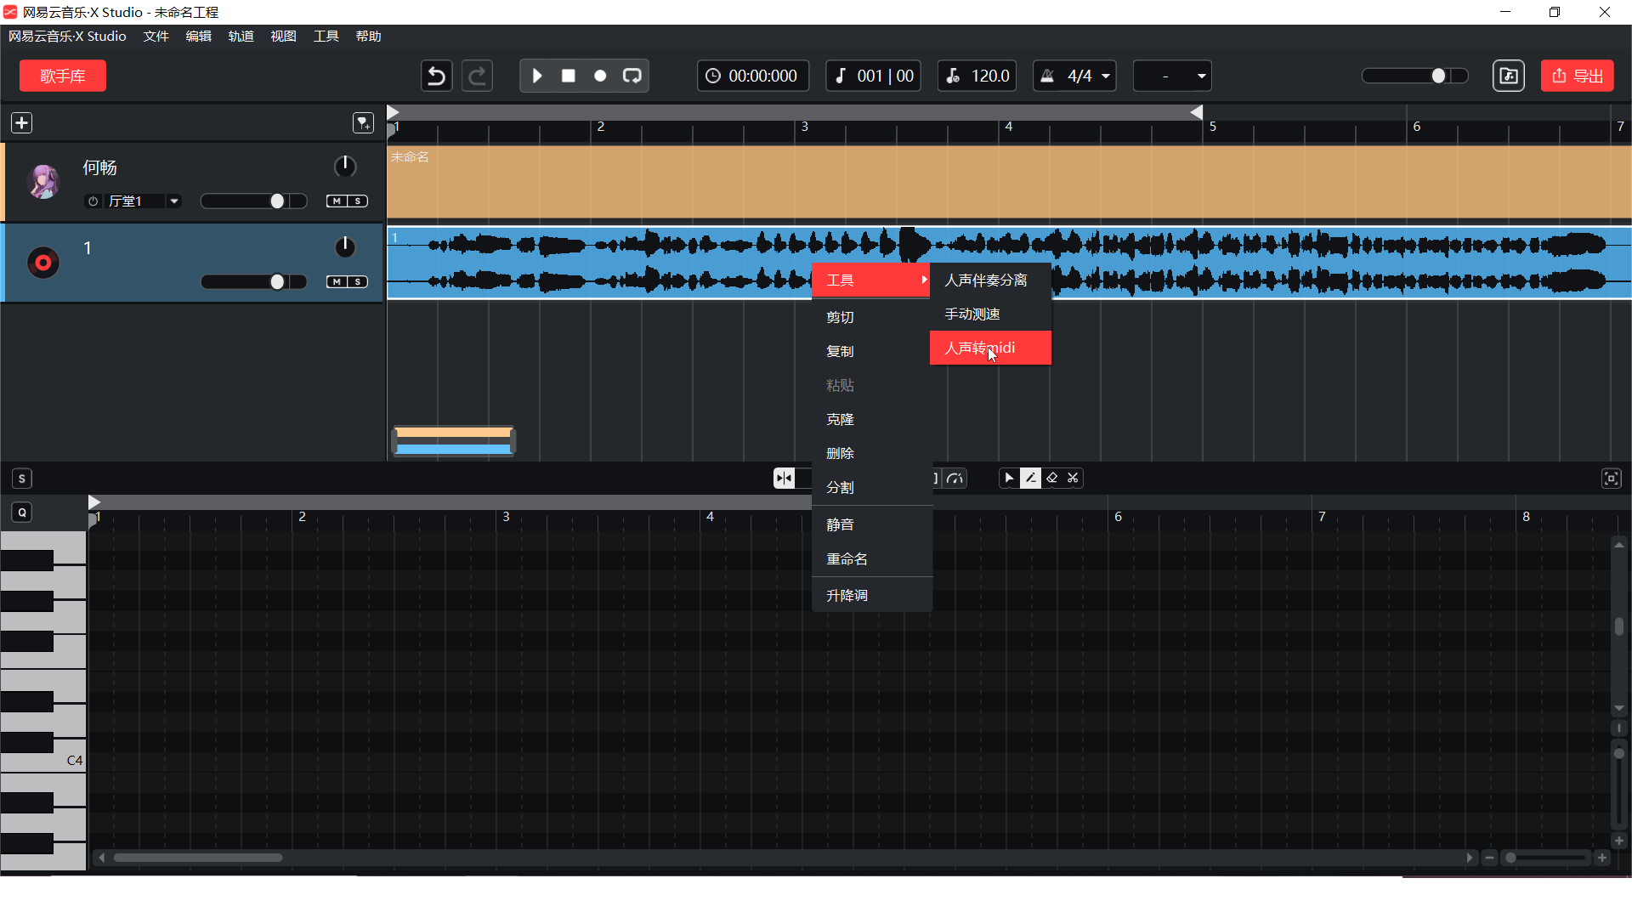Edit the 120.0 tempo field
The width and height of the screenshot is (1632, 918).
(x=978, y=76)
